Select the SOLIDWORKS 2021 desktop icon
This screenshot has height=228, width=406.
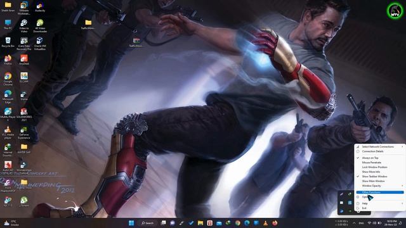(24, 114)
